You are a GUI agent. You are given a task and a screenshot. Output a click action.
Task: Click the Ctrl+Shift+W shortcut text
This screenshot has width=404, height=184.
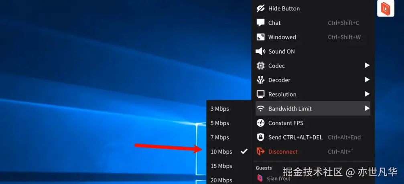[x=344, y=37]
